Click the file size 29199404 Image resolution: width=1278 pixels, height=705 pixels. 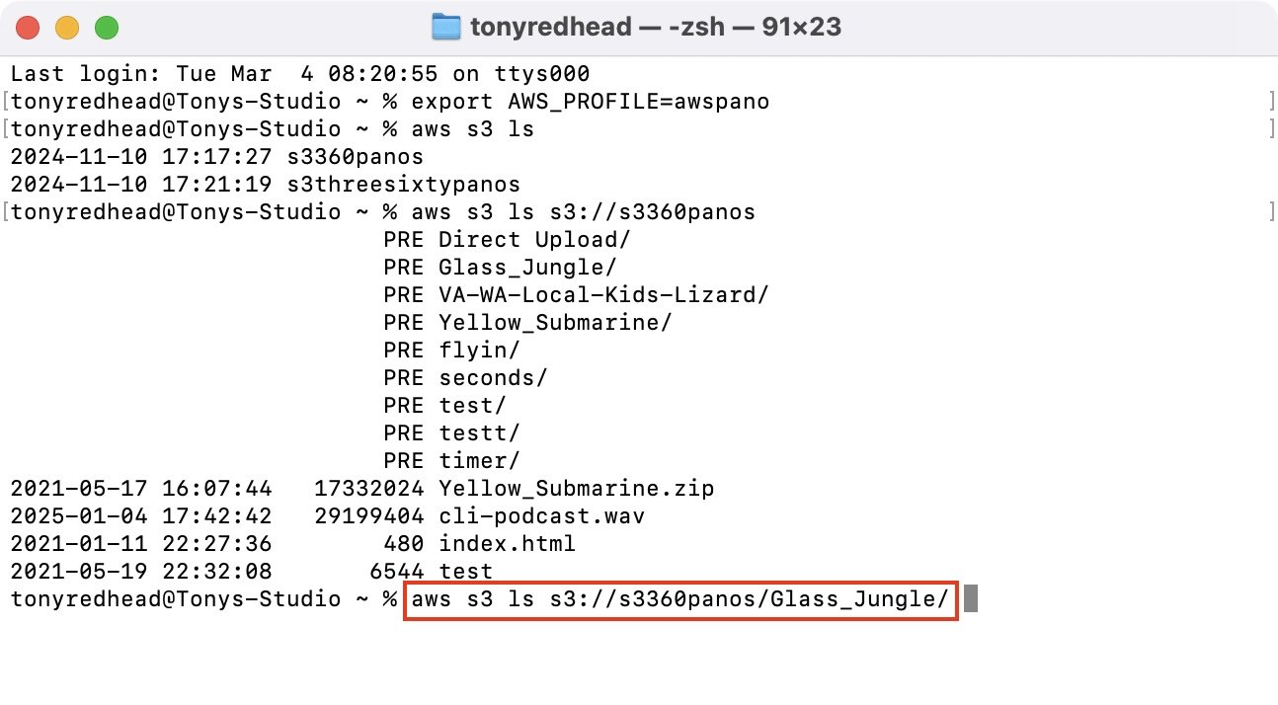(x=368, y=515)
